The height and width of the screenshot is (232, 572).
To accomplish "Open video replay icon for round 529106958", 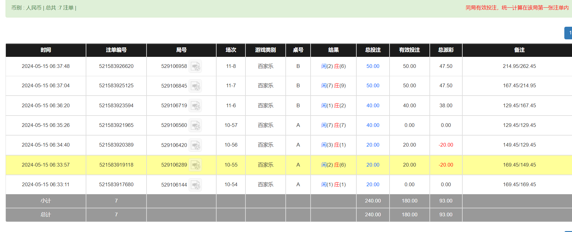I will pyautogui.click(x=195, y=66).
